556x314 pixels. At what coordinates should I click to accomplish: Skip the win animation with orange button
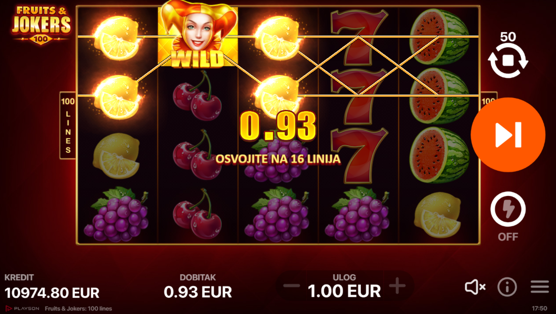coord(508,135)
